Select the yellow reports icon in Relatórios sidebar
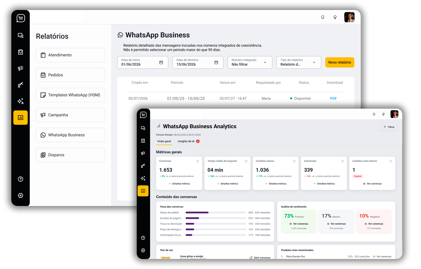 tap(21, 118)
